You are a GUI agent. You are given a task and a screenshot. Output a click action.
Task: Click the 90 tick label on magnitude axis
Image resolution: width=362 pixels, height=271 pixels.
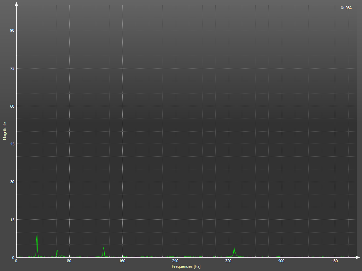[x=12, y=30]
